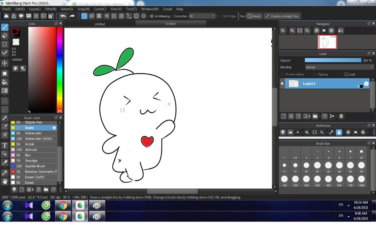
Task: Open the Sumi brush settings gear
Action: 54,128
